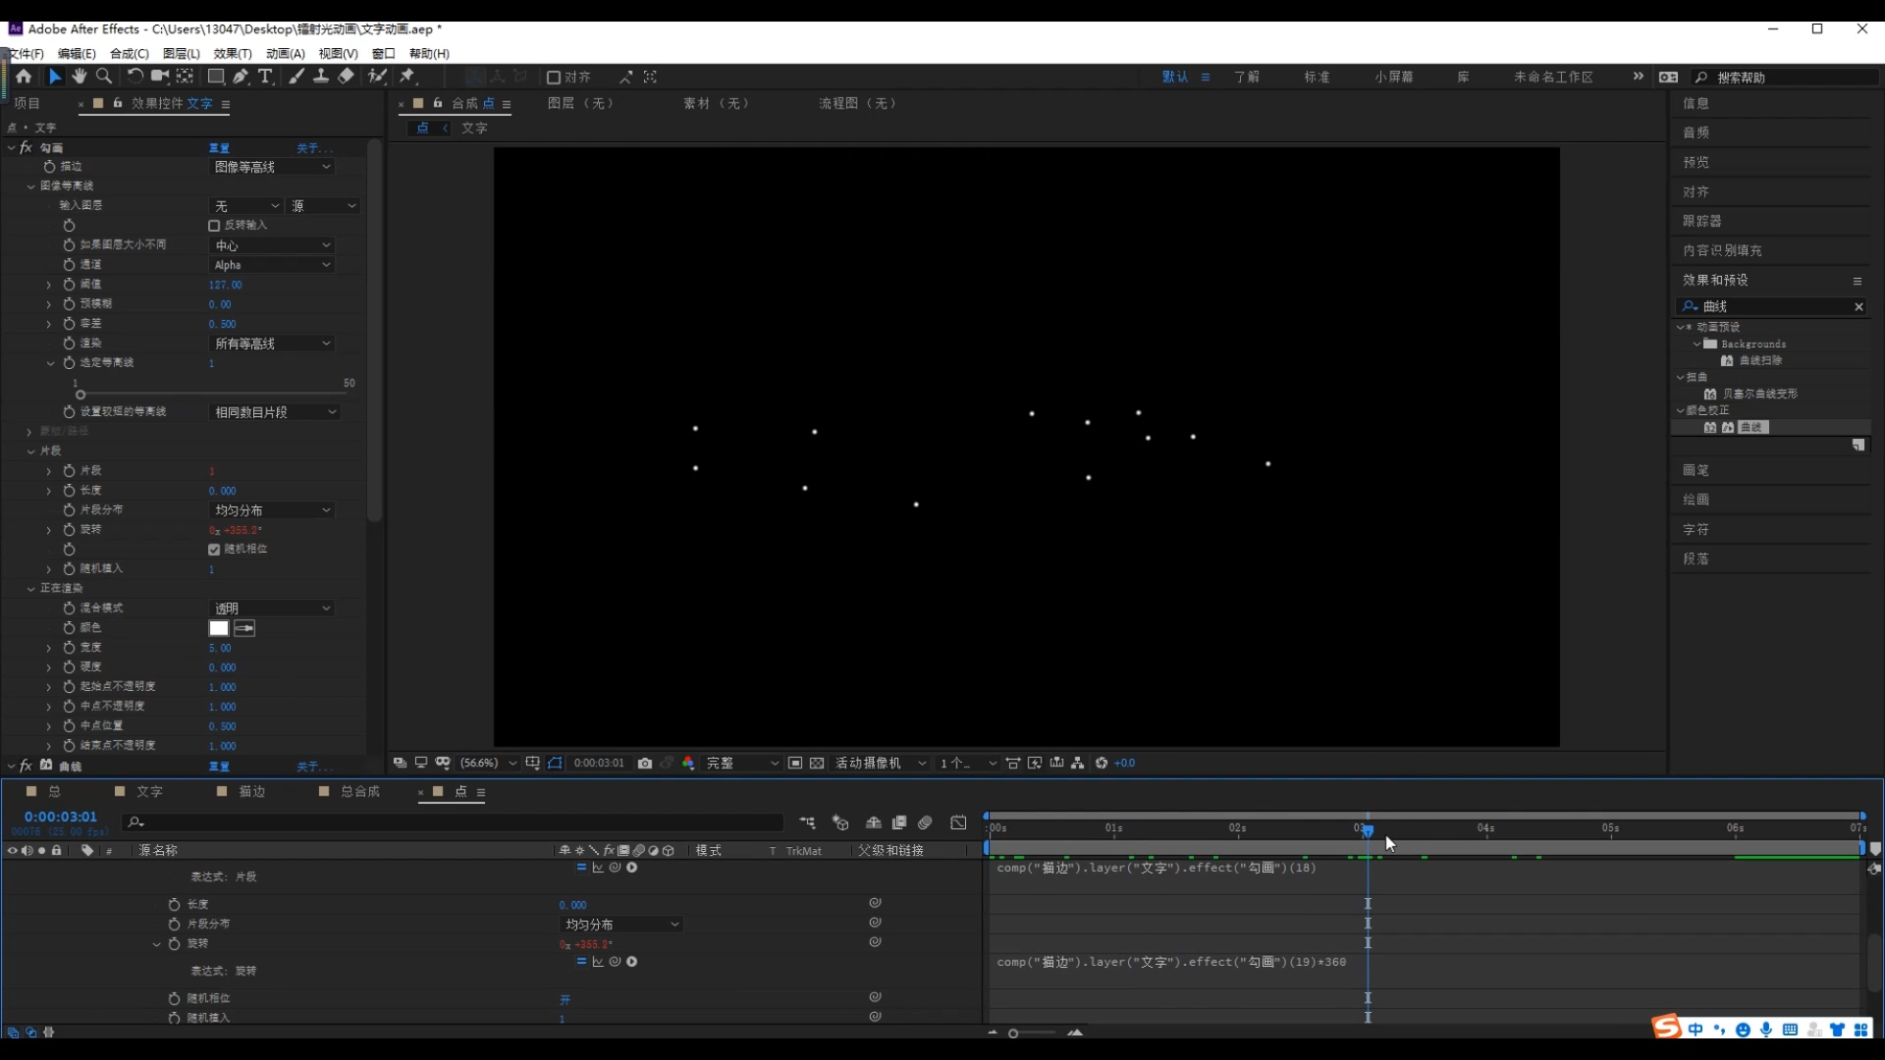Open the 标准 workspace

[x=1317, y=77]
